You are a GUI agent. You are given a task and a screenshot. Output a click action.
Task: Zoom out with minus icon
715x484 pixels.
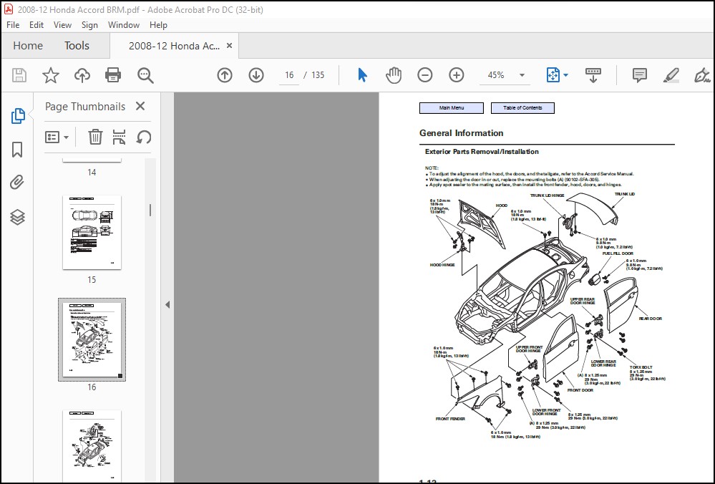pos(425,74)
